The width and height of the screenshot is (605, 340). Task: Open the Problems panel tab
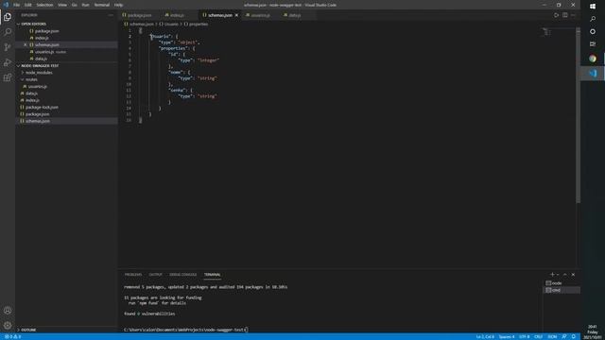133,275
